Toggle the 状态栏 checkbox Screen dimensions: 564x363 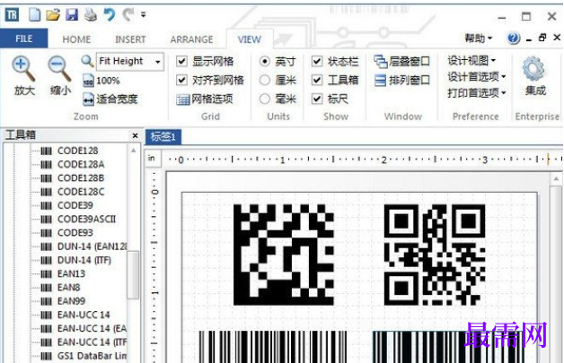coord(317,62)
